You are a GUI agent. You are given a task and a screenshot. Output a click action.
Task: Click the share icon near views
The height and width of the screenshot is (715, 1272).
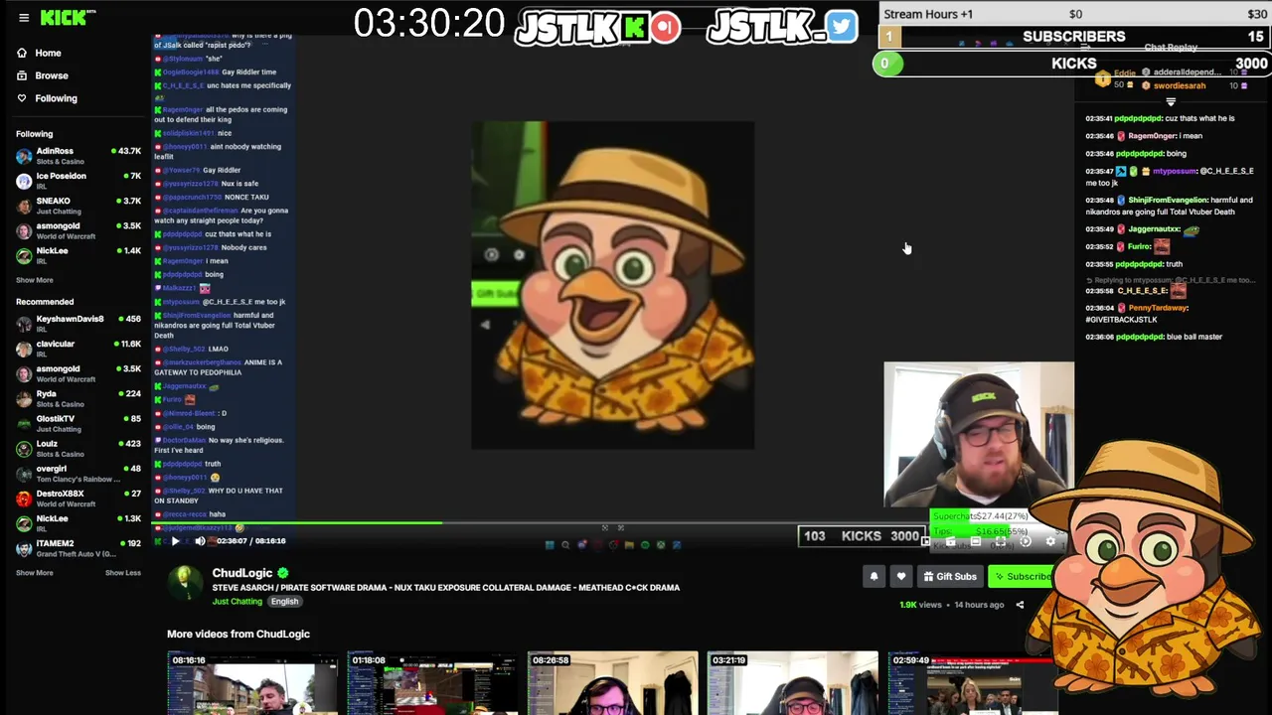1020,605
